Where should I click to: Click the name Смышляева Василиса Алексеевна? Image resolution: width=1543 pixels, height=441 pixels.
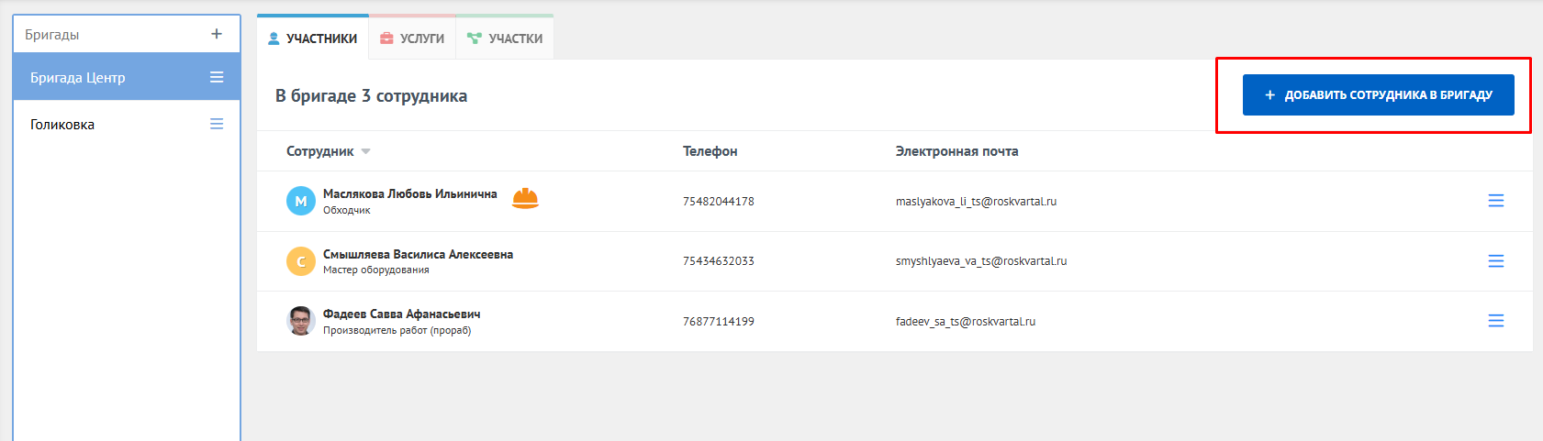(418, 254)
